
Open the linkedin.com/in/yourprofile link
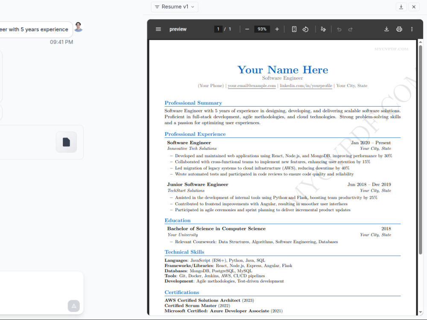(306, 86)
